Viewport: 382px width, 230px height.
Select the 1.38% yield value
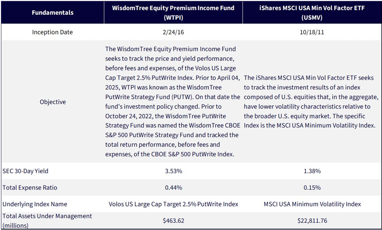[x=312, y=171]
